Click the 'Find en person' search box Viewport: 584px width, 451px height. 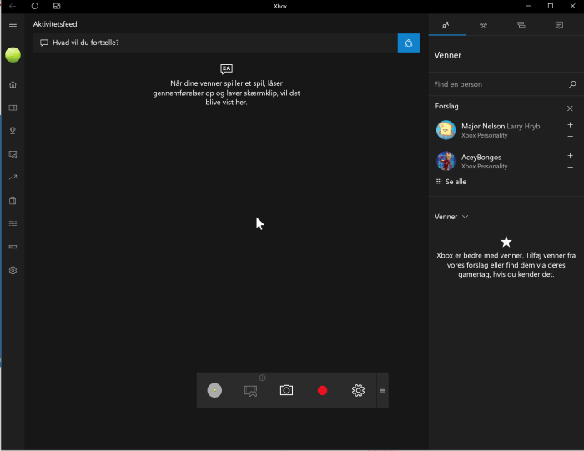(499, 84)
